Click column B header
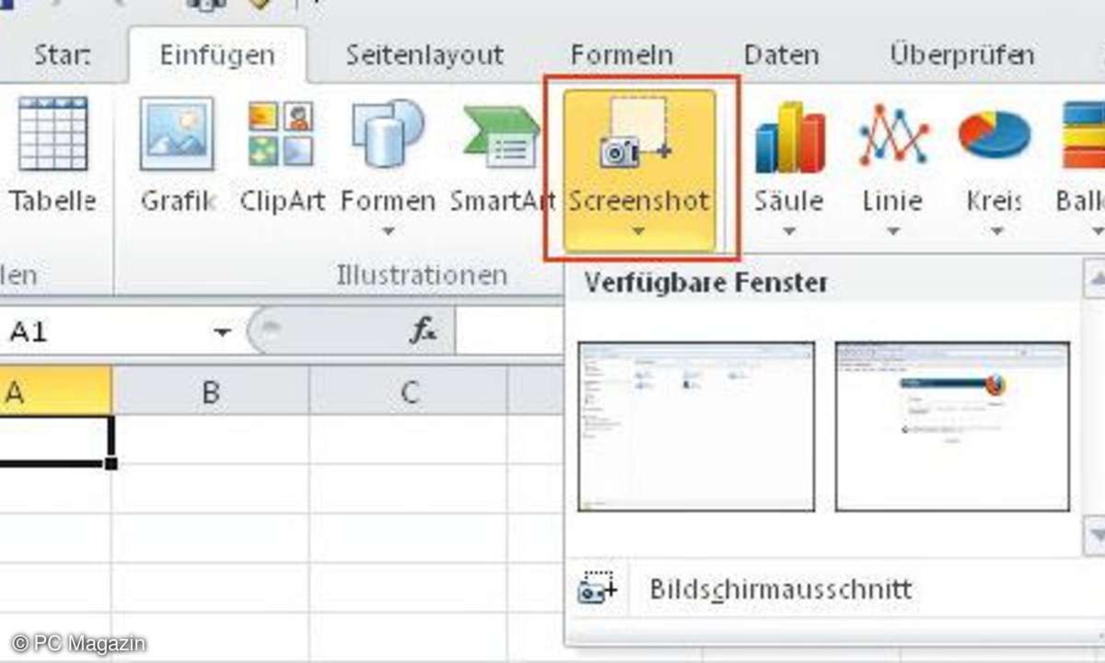 [211, 393]
